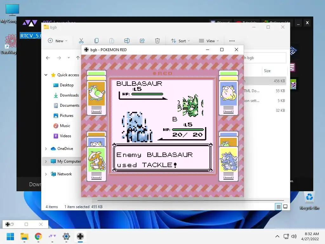This screenshot has height=244, width=325.
Task: Click the bgb gamepad icon in title bar
Action: tap(86, 50)
